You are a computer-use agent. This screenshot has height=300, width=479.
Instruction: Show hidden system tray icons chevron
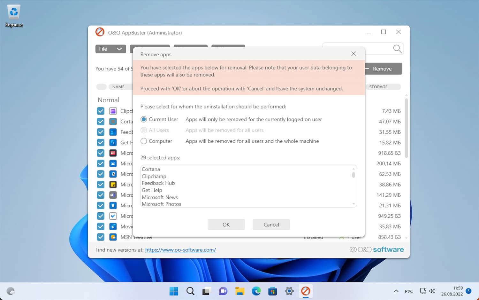tap(396, 291)
